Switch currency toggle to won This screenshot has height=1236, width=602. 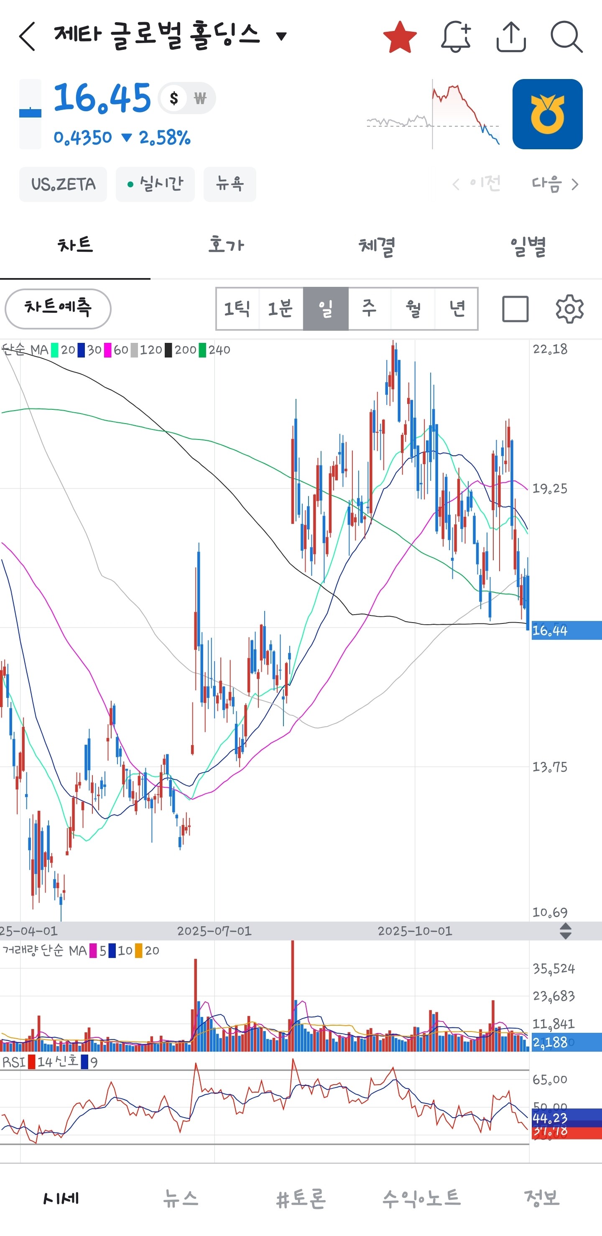200,98
